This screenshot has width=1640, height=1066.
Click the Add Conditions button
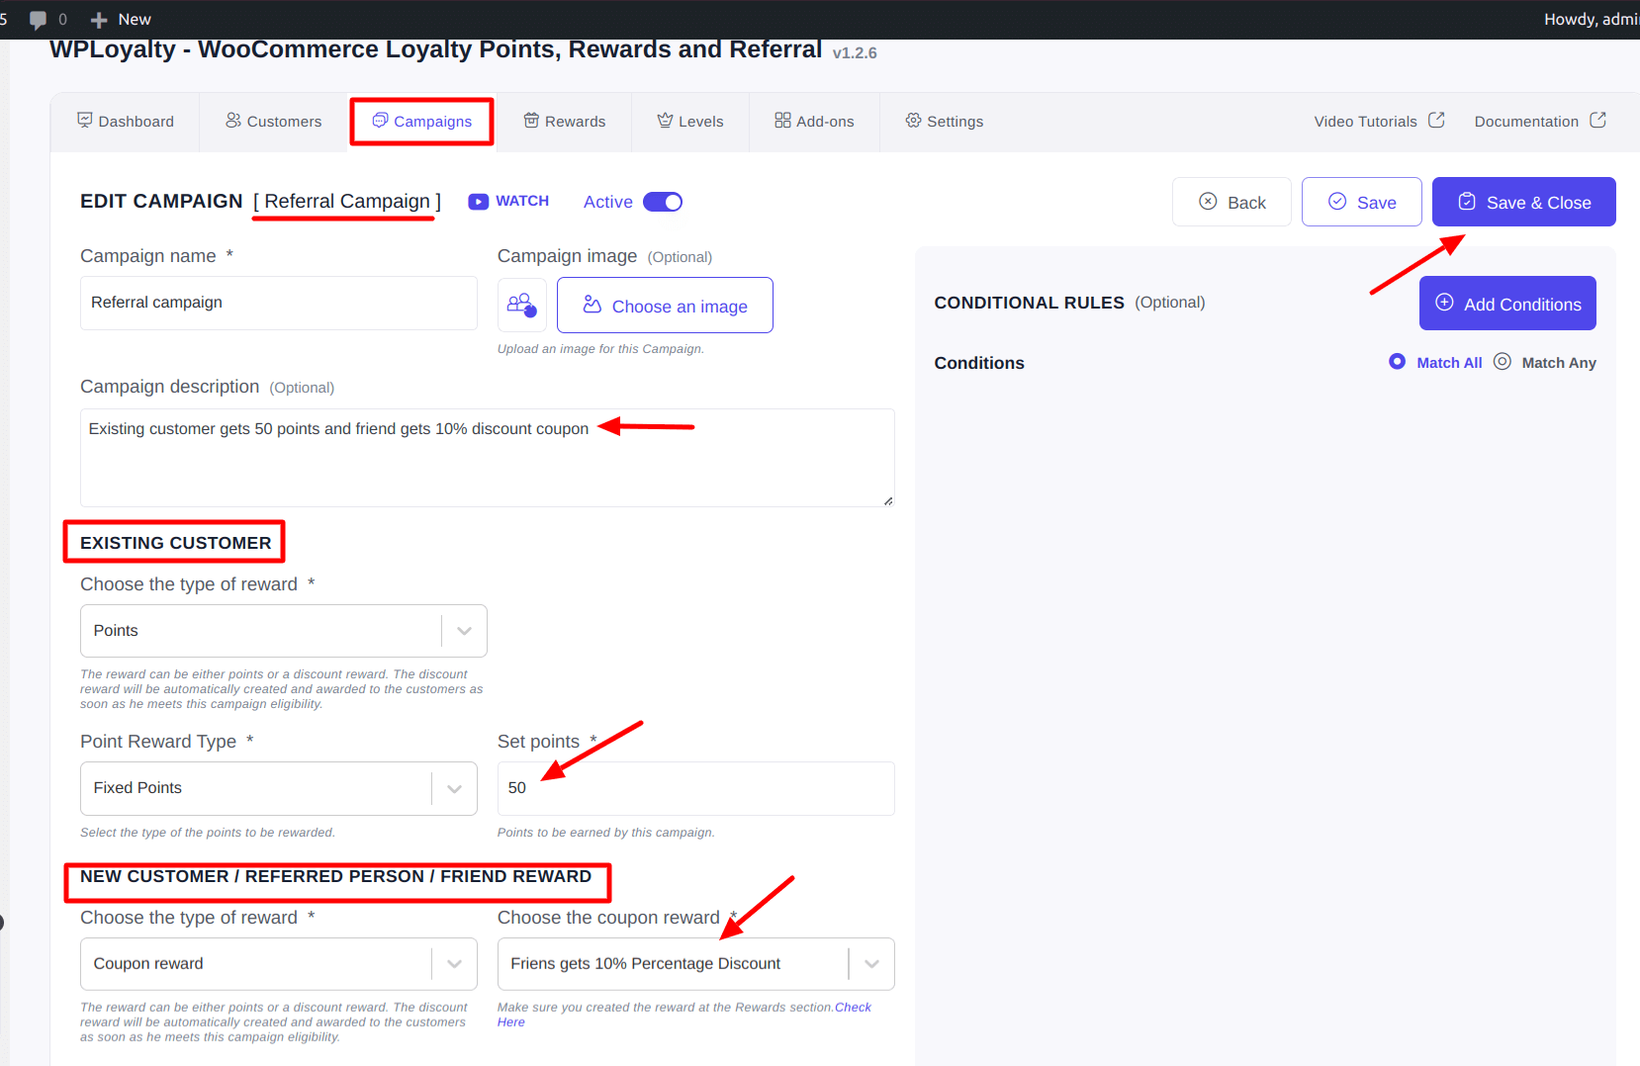[x=1507, y=304]
